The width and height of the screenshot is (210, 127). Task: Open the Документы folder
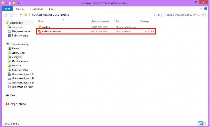(18, 53)
